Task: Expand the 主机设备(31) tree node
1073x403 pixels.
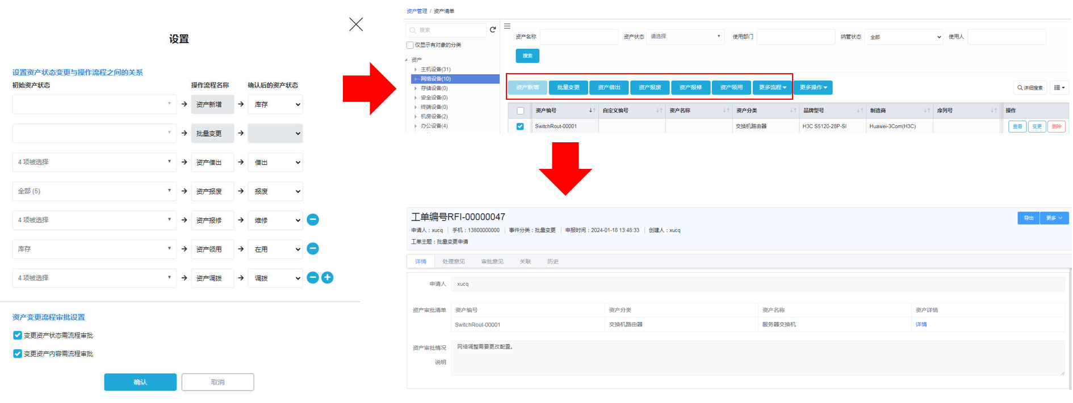Action: 416,70
